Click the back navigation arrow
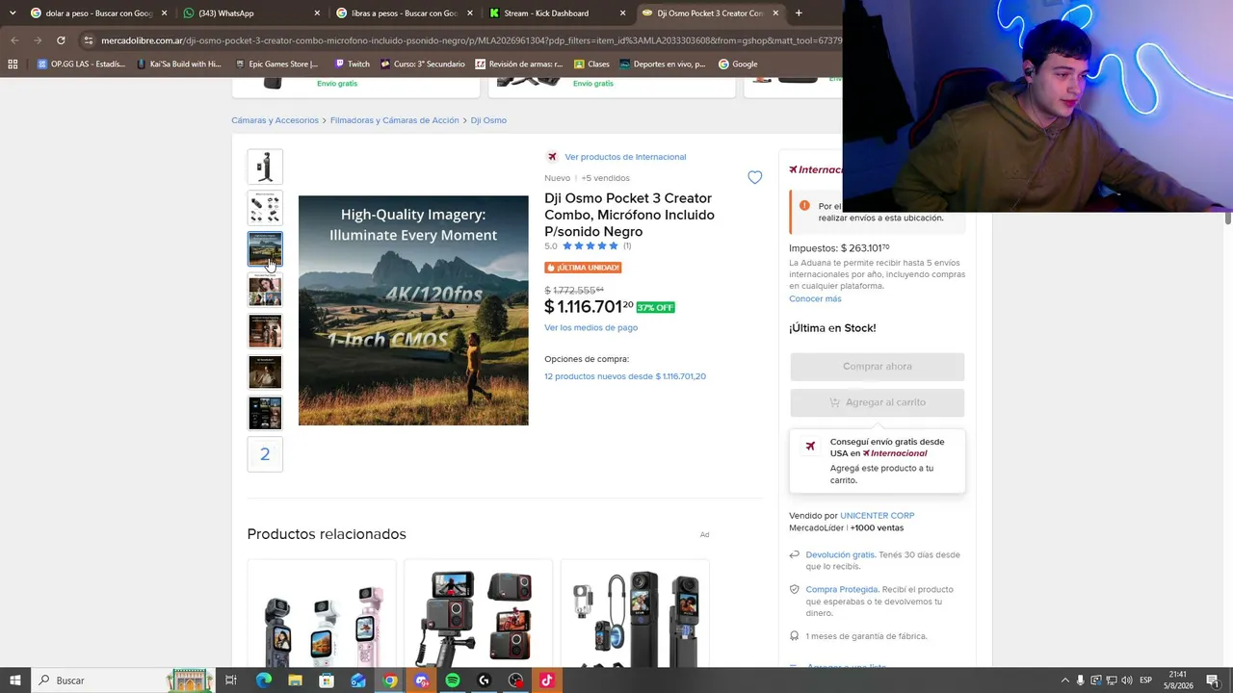This screenshot has width=1233, height=693. click(14, 40)
